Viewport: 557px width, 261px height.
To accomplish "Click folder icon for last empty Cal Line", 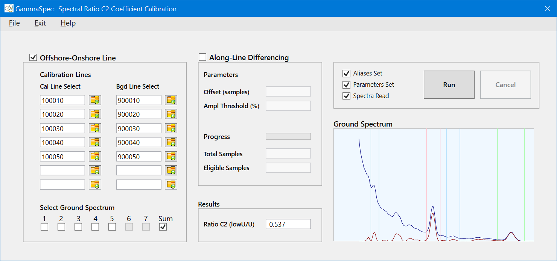I will coord(95,184).
